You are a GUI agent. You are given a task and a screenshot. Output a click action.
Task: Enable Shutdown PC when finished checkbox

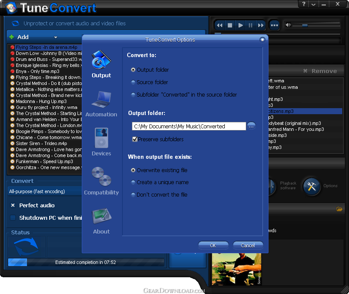(x=13, y=218)
